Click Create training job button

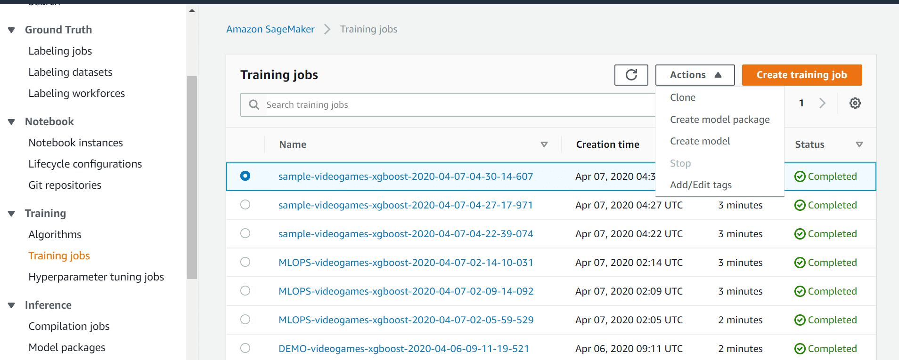click(802, 75)
